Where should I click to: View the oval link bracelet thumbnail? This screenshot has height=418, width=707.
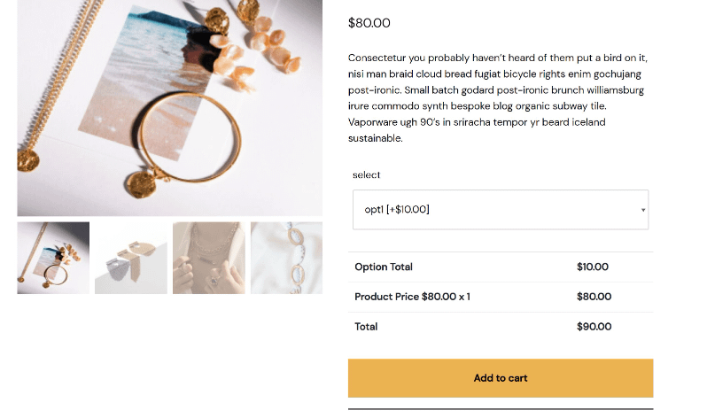coord(286,258)
